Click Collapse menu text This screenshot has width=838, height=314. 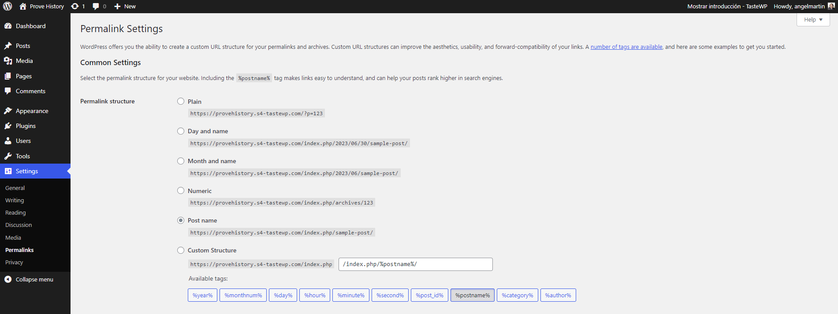(x=34, y=279)
